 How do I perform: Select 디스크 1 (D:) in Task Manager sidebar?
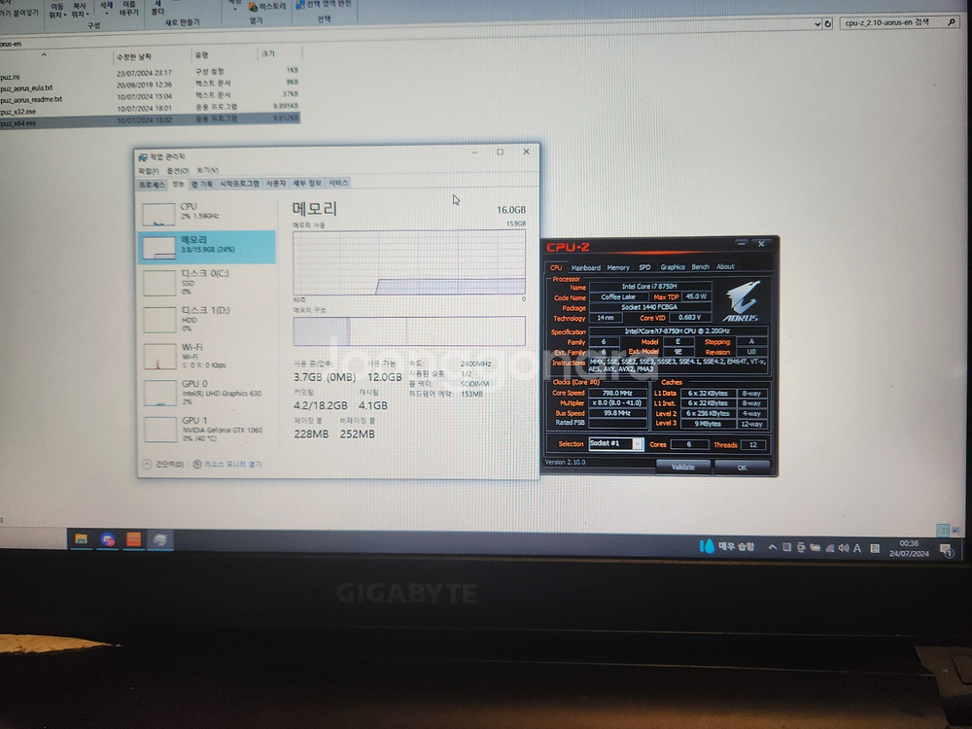[x=206, y=319]
